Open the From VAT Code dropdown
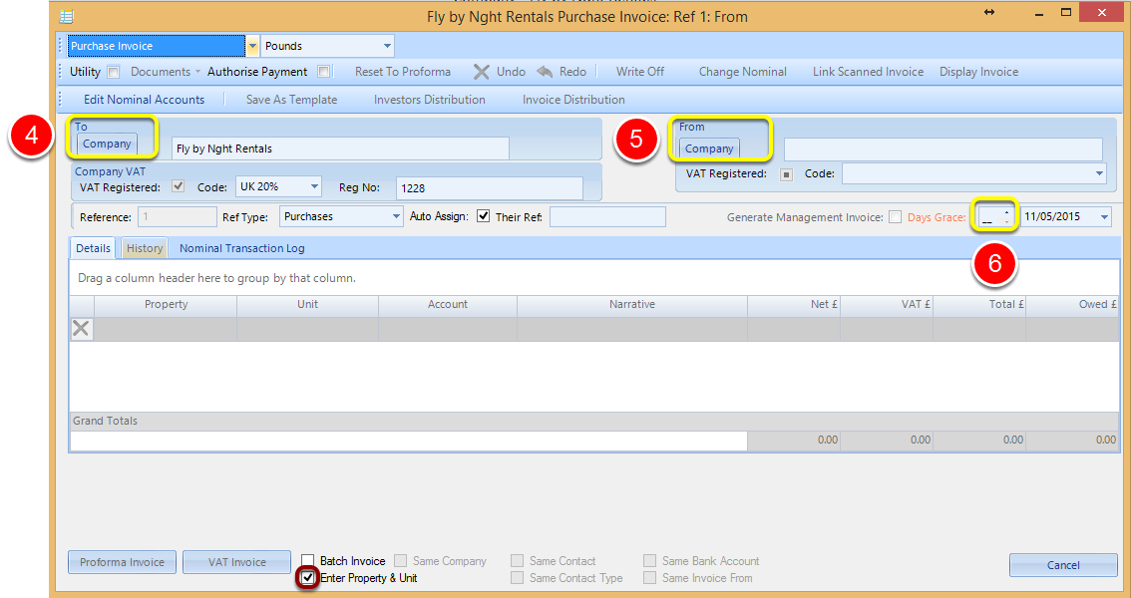This screenshot has width=1131, height=598. click(1098, 173)
